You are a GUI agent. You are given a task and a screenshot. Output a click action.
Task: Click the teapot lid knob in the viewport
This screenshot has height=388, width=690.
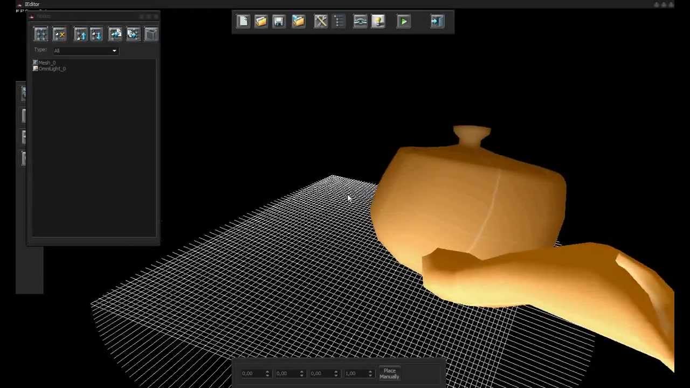pyautogui.click(x=472, y=136)
